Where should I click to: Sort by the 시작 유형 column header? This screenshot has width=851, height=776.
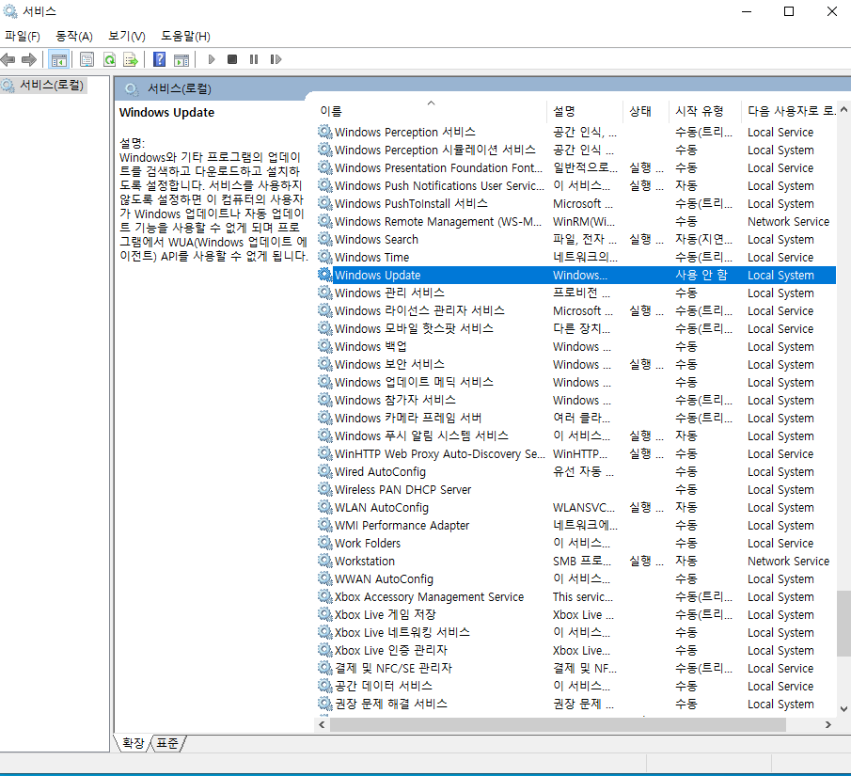pos(705,111)
